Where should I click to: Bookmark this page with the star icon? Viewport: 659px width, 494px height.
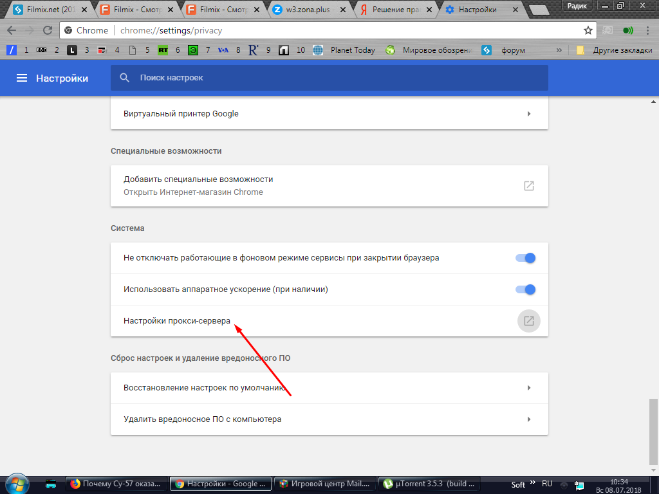click(588, 30)
